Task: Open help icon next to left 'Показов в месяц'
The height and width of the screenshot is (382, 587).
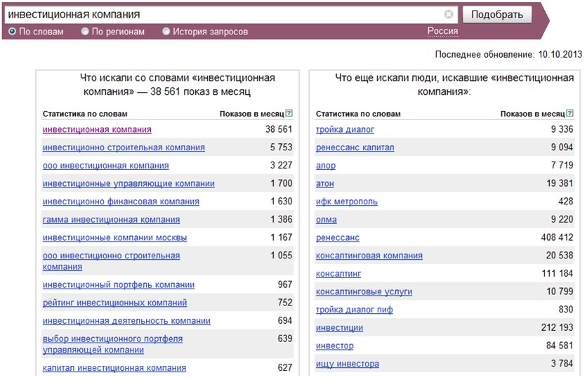Action: pyautogui.click(x=289, y=113)
